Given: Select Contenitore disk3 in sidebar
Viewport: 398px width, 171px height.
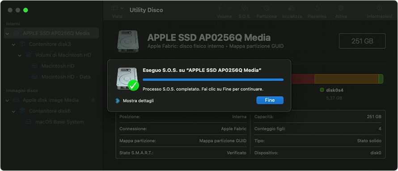Looking at the screenshot, I should [x=50, y=44].
